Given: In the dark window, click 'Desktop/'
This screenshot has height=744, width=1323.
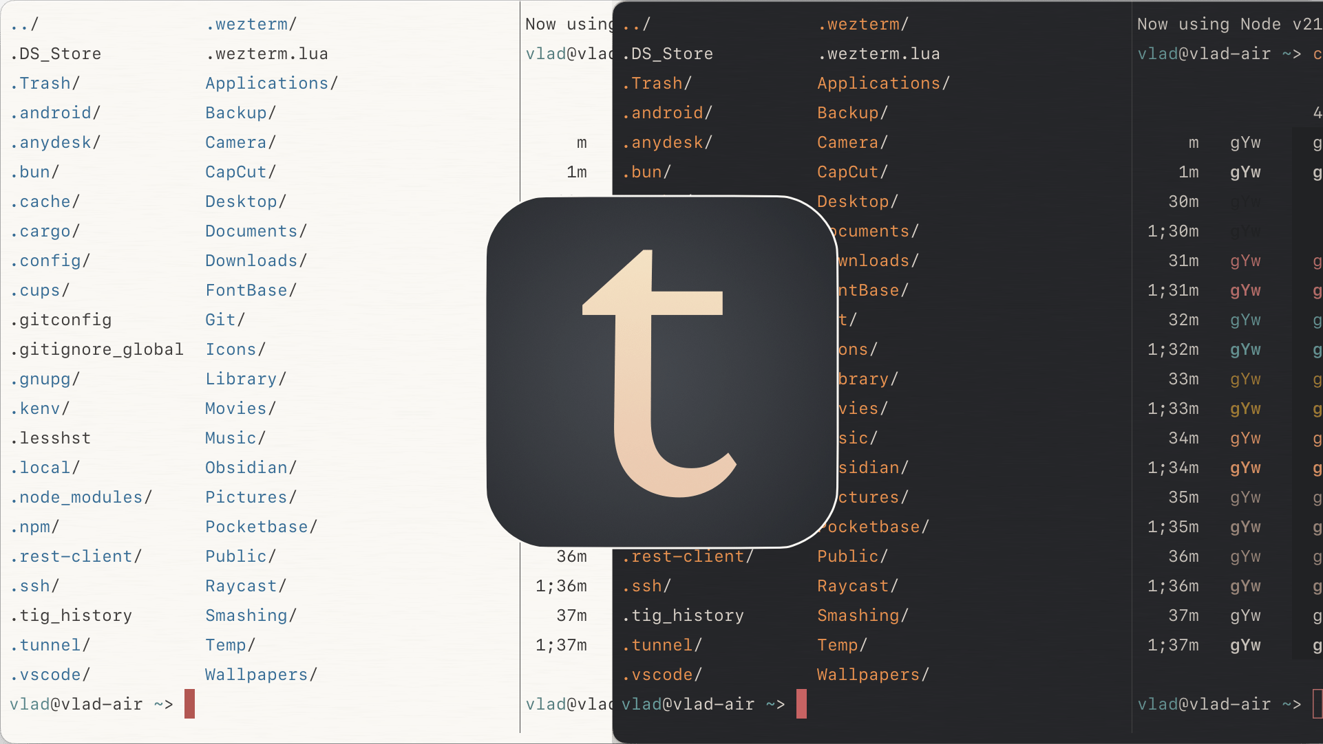Looking at the screenshot, I should (x=858, y=201).
